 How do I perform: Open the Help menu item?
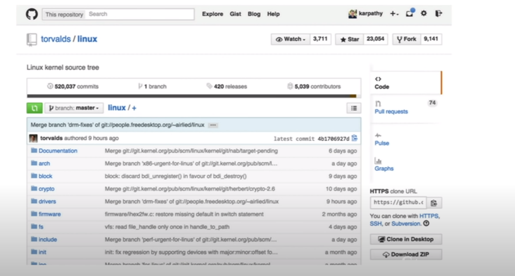tap(273, 14)
